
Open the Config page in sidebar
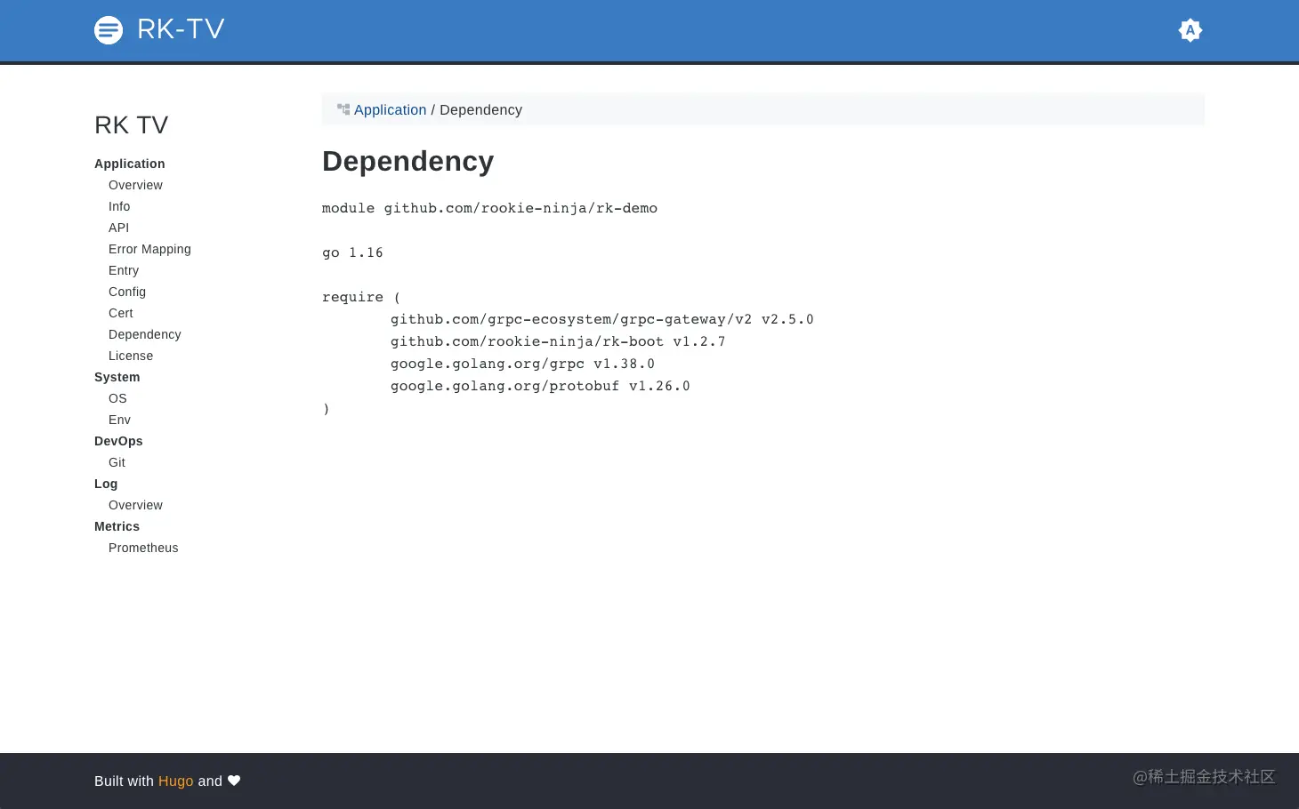127,292
